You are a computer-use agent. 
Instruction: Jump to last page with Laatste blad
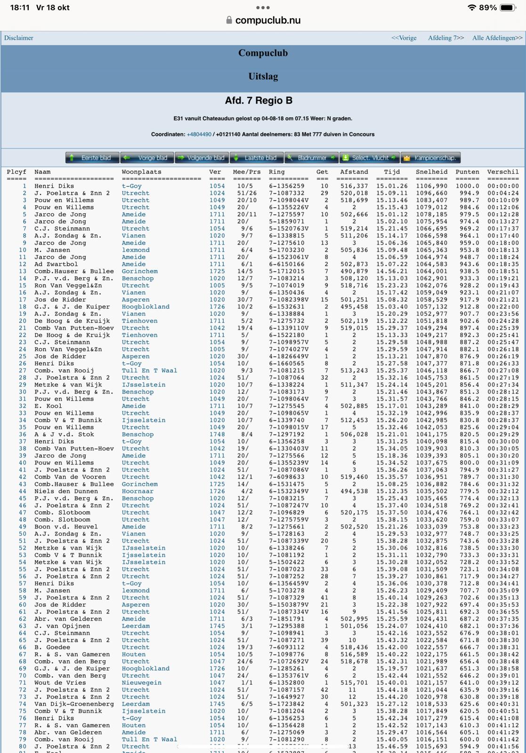(256, 158)
